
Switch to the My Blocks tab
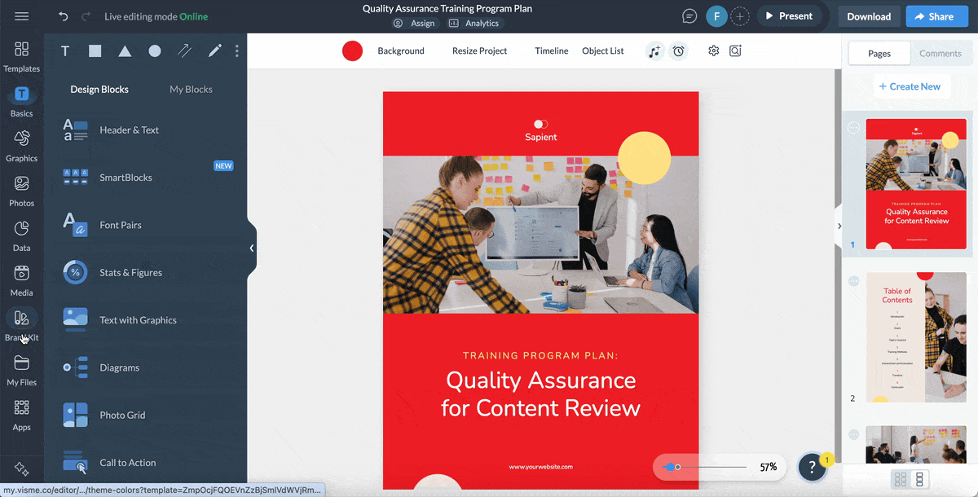pyautogui.click(x=191, y=90)
